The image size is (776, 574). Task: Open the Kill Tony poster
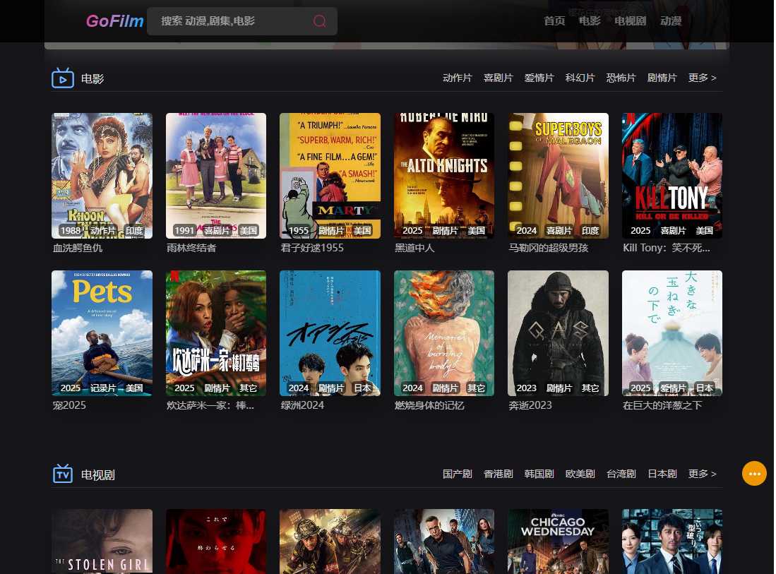(x=671, y=175)
